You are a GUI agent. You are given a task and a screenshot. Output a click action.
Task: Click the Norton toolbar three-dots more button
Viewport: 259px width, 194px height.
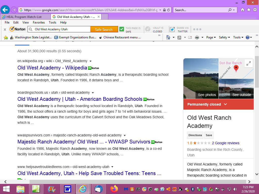point(197,29)
